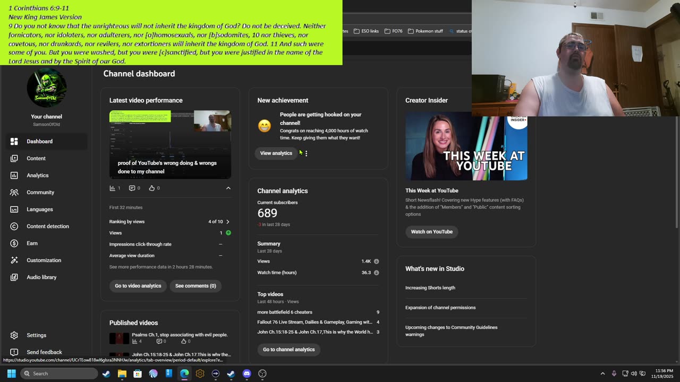Image resolution: width=680 pixels, height=382 pixels.
Task: Select Customization in the Studio sidebar
Action: pyautogui.click(x=47, y=260)
